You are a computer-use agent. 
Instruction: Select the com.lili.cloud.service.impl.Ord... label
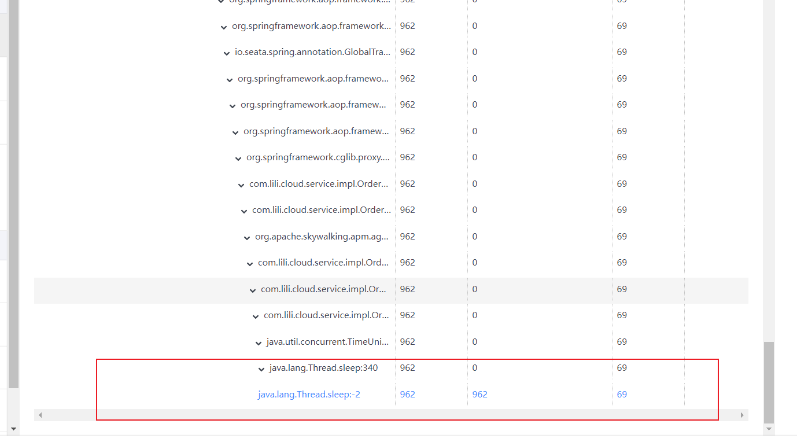click(323, 263)
